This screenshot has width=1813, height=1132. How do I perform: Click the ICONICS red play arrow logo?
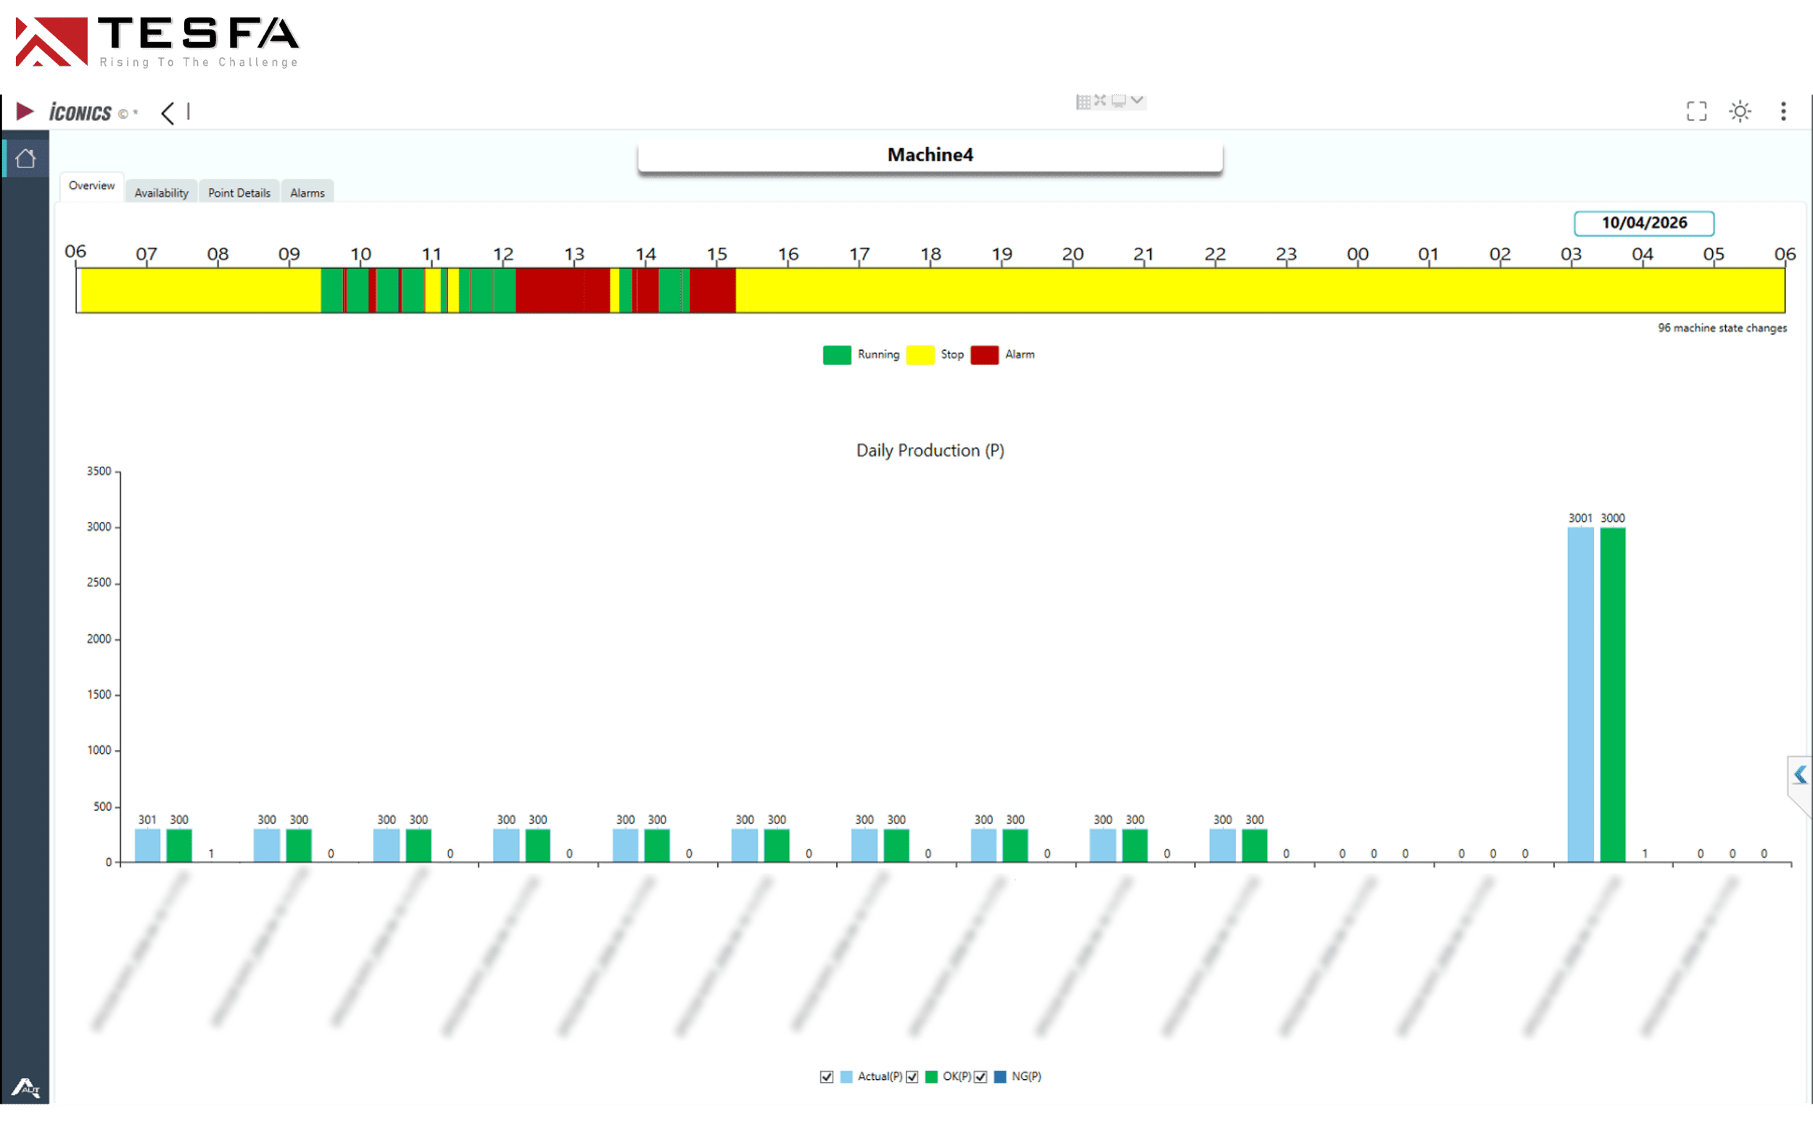click(25, 112)
